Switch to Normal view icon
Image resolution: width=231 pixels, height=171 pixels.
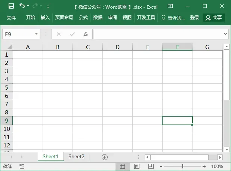[123, 166]
